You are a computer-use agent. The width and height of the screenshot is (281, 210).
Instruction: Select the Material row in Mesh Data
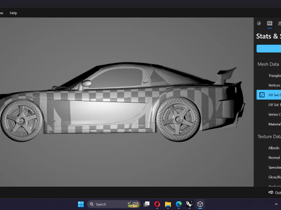pos(269,124)
